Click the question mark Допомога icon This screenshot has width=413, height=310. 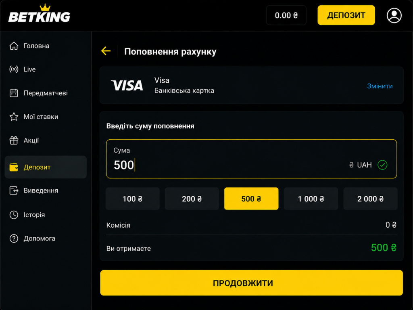click(x=14, y=238)
